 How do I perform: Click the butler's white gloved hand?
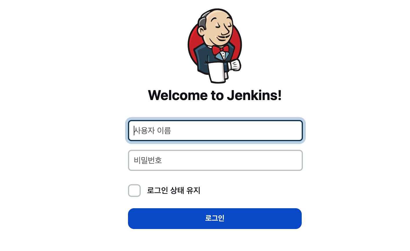pos(235,65)
